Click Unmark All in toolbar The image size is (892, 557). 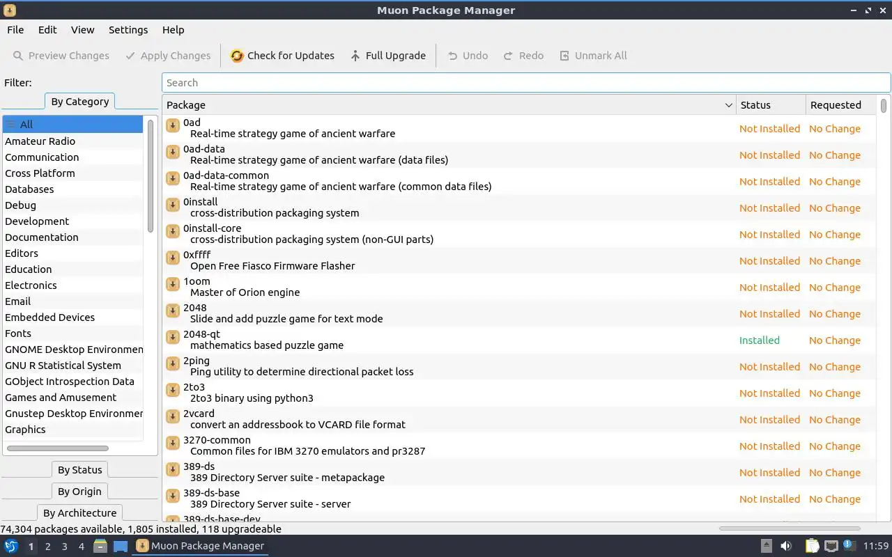click(x=593, y=56)
